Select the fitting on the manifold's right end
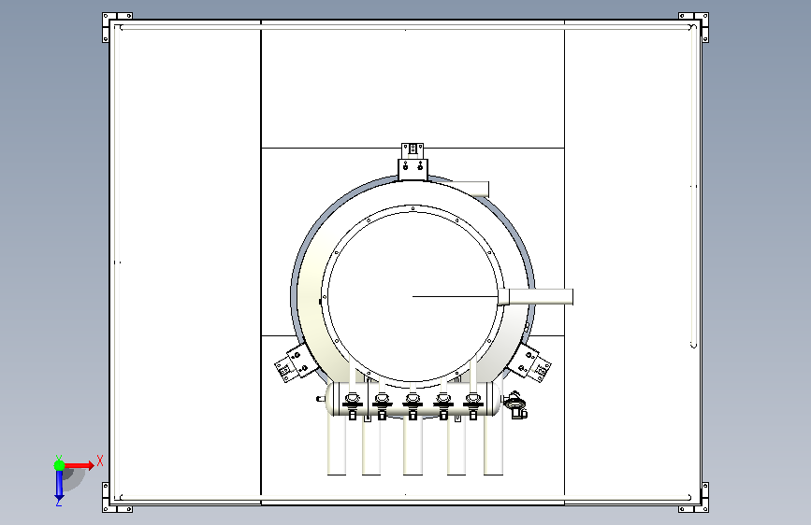This screenshot has width=811, height=525. coord(515,405)
